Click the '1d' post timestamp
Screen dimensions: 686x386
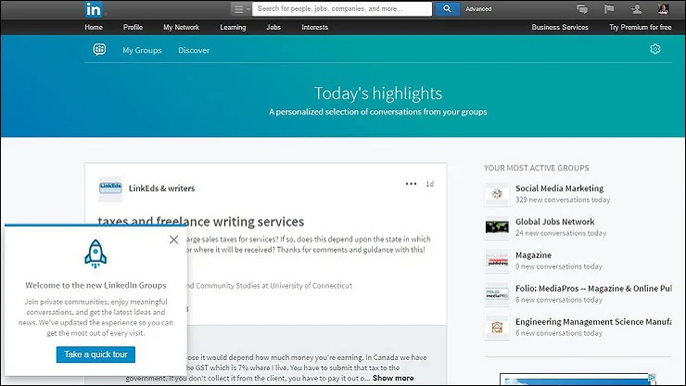click(x=429, y=184)
